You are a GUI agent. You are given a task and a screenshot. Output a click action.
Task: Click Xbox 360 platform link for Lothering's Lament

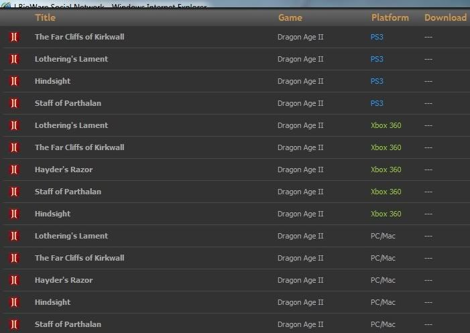point(386,125)
